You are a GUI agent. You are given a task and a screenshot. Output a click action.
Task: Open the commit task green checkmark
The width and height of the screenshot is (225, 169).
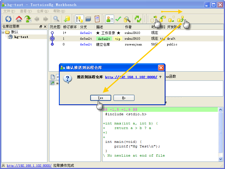(x=118, y=19)
